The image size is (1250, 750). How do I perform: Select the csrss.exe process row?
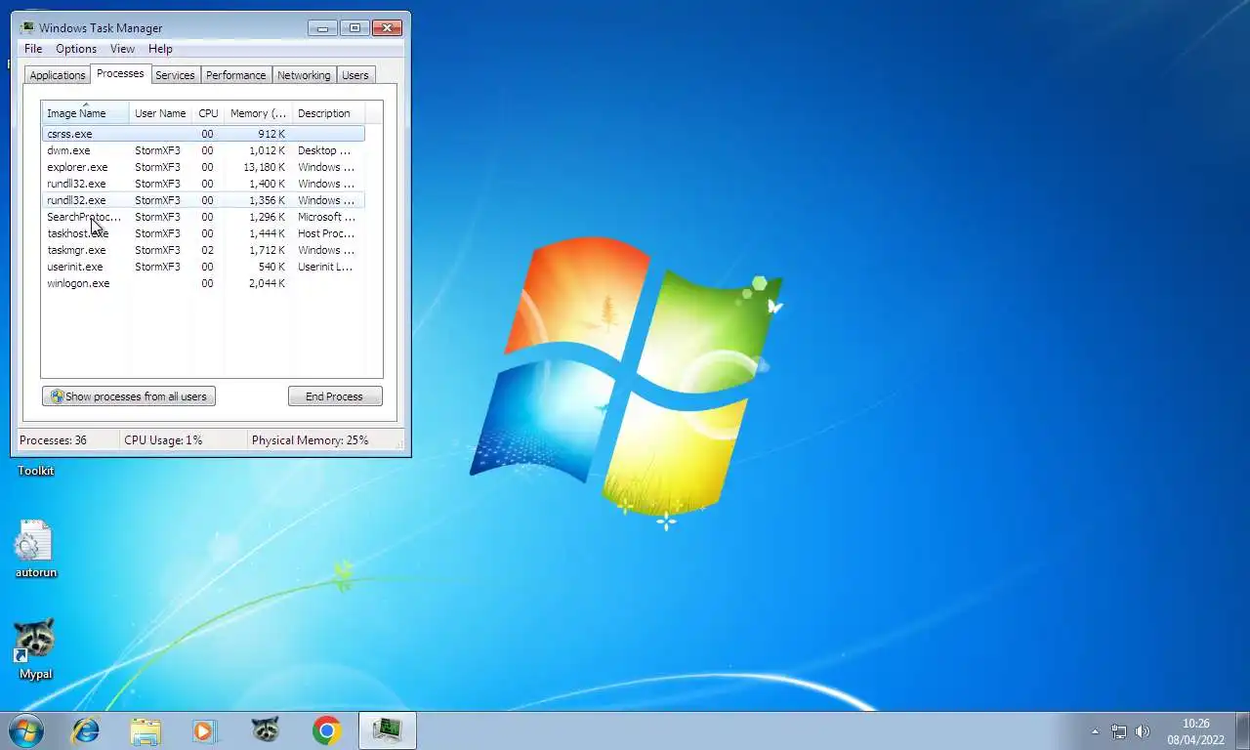pos(203,134)
